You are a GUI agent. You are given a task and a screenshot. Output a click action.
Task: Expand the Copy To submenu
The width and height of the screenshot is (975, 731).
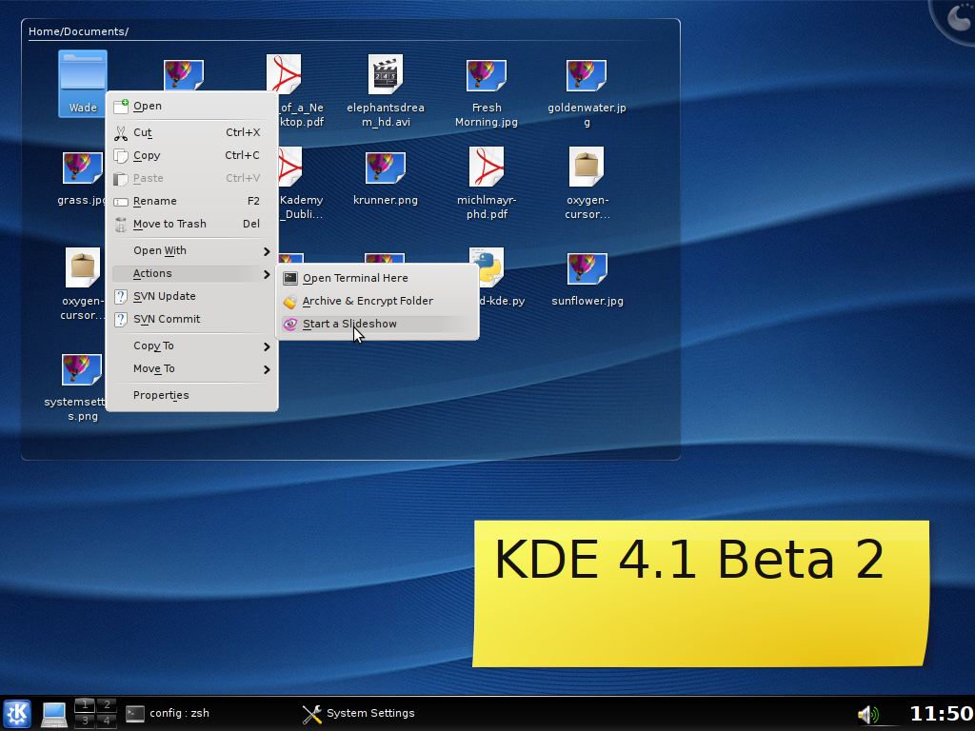[192, 346]
